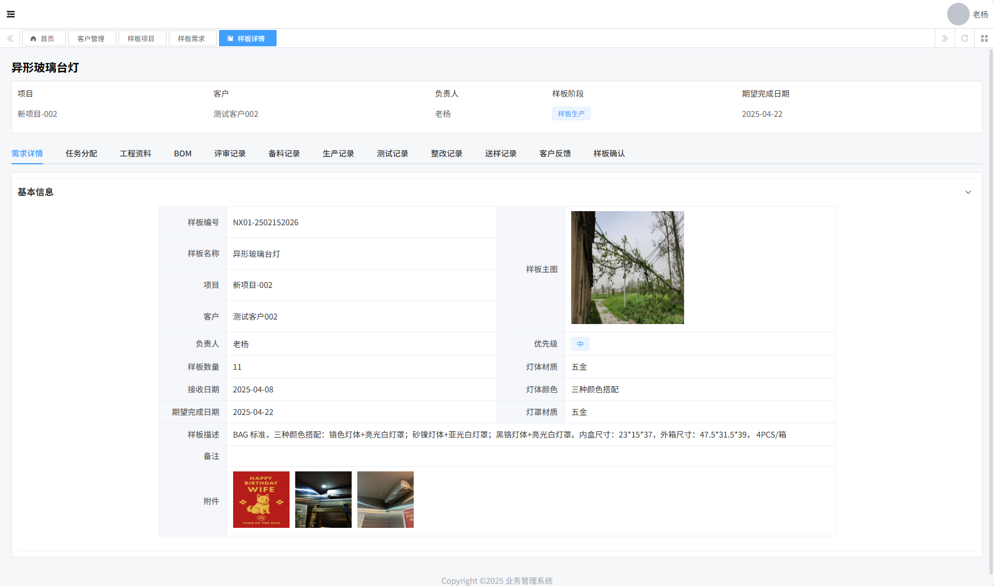Click the refresh page icon

click(965, 38)
